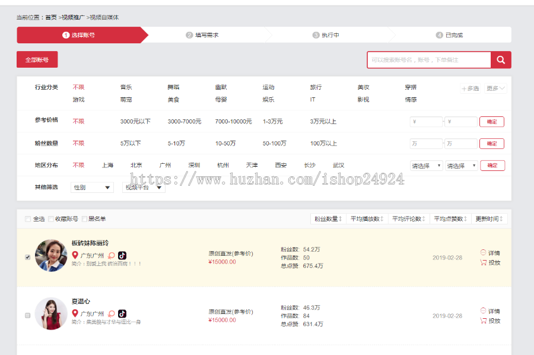534x355 pixels.
Task: Open account name 板砖妹陈丽玲
Action: click(90, 243)
